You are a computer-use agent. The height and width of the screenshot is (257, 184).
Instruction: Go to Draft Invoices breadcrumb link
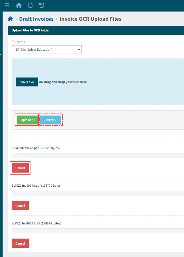click(x=36, y=19)
